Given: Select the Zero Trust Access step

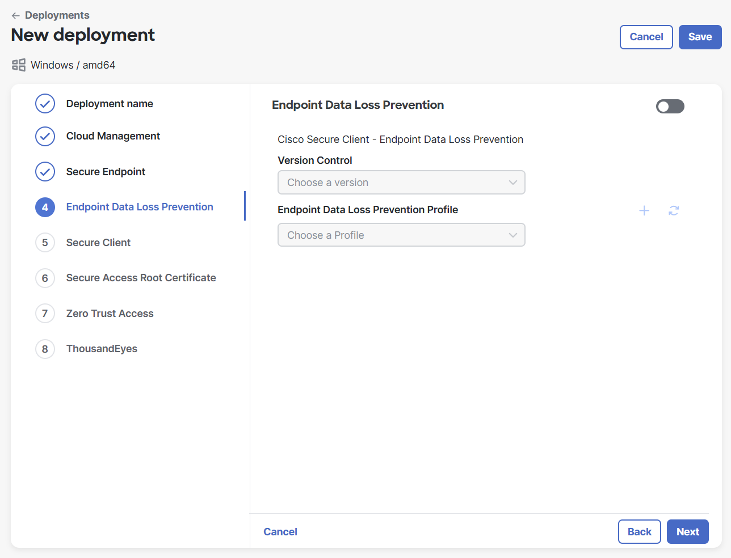Looking at the screenshot, I should (110, 314).
